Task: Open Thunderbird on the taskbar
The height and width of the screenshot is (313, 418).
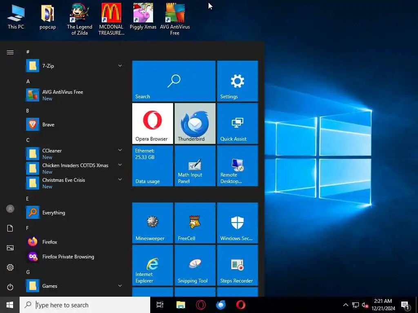Action: (x=221, y=305)
